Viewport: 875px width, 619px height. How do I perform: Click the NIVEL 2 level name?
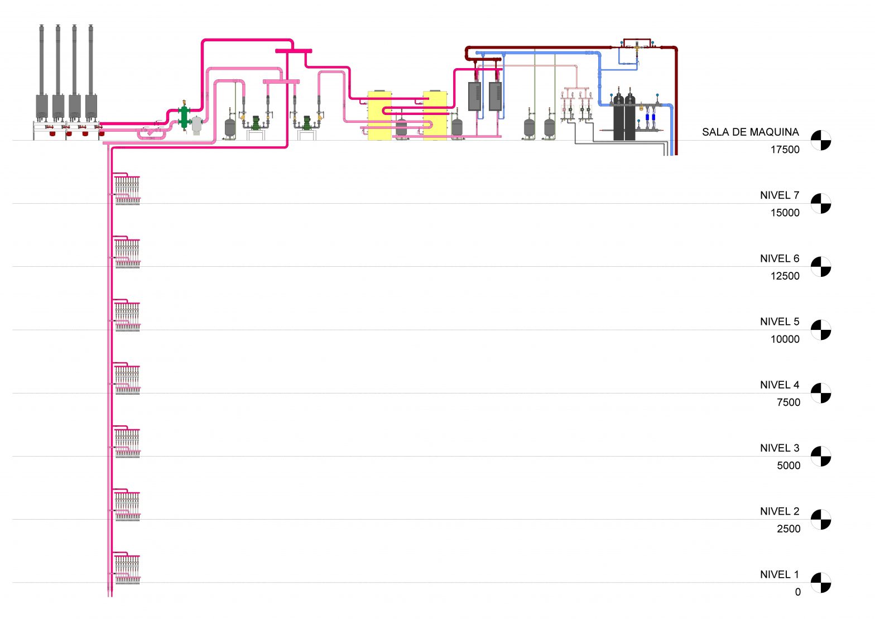pos(779,511)
